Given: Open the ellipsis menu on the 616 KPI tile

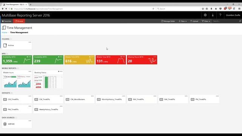Looking at the screenshot, I should point(92,57).
